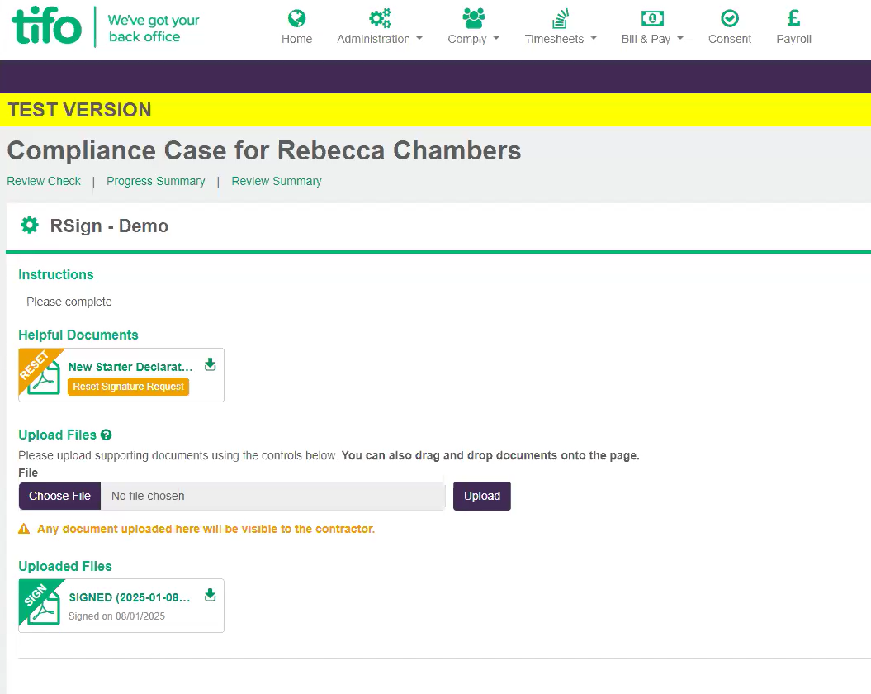This screenshot has height=694, width=871.
Task: Open Payroll pound sign icon
Action: (793, 18)
